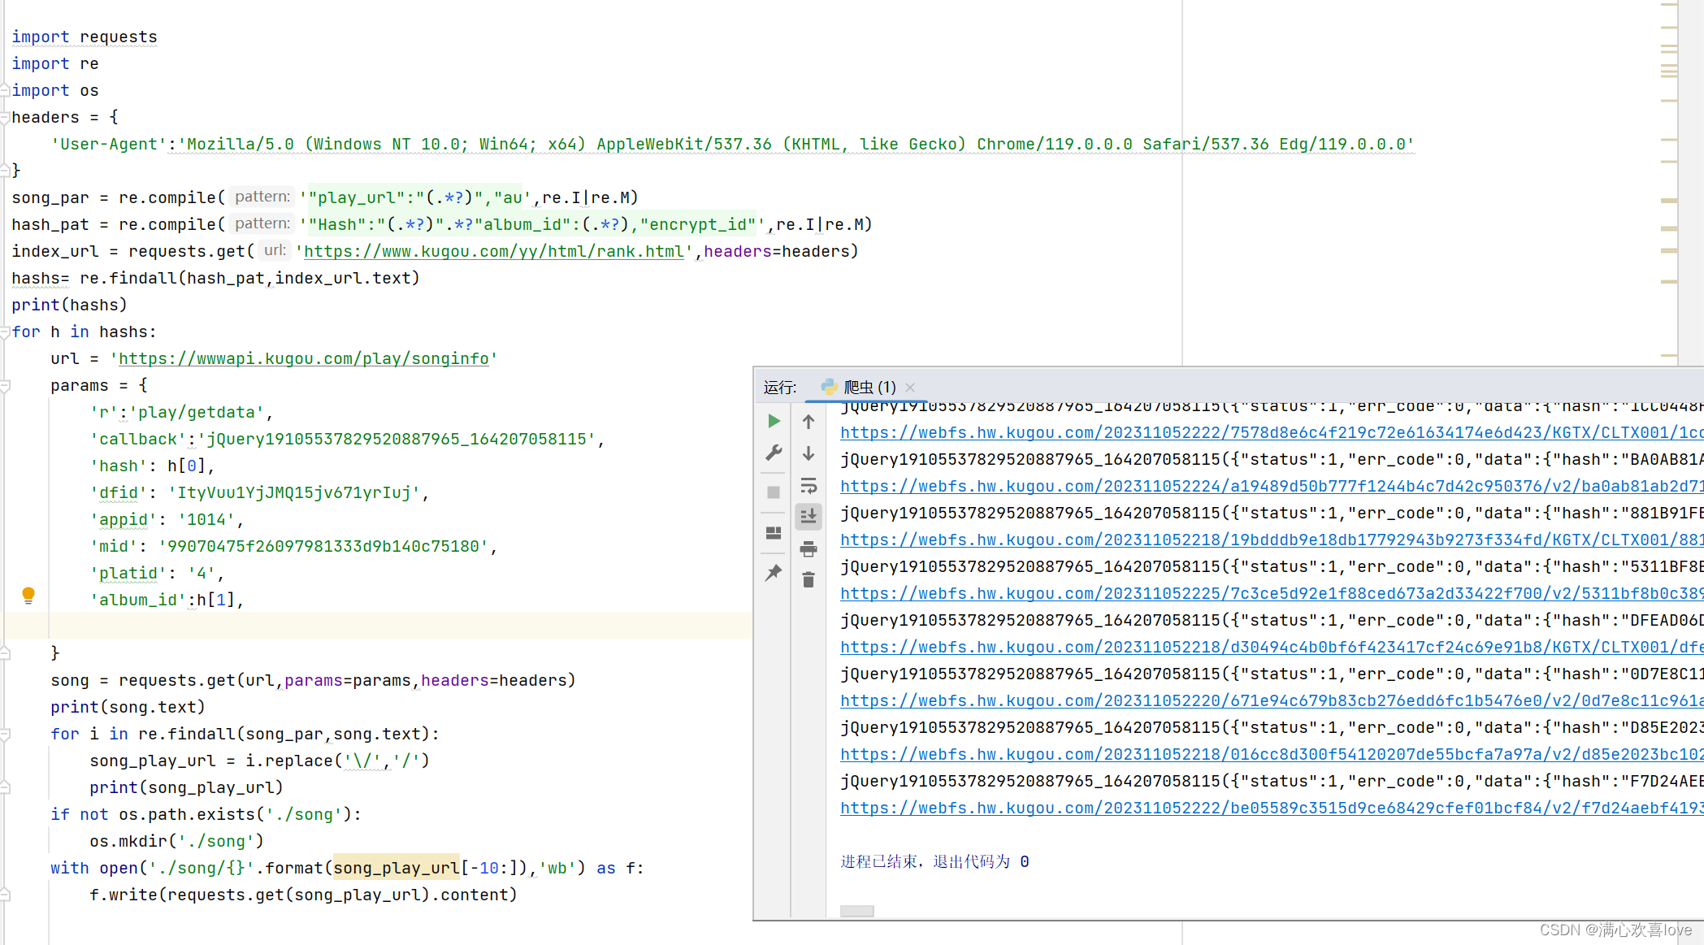The height and width of the screenshot is (945, 1704).
Task: Click the restore layout icon in run panel
Action: (x=774, y=533)
